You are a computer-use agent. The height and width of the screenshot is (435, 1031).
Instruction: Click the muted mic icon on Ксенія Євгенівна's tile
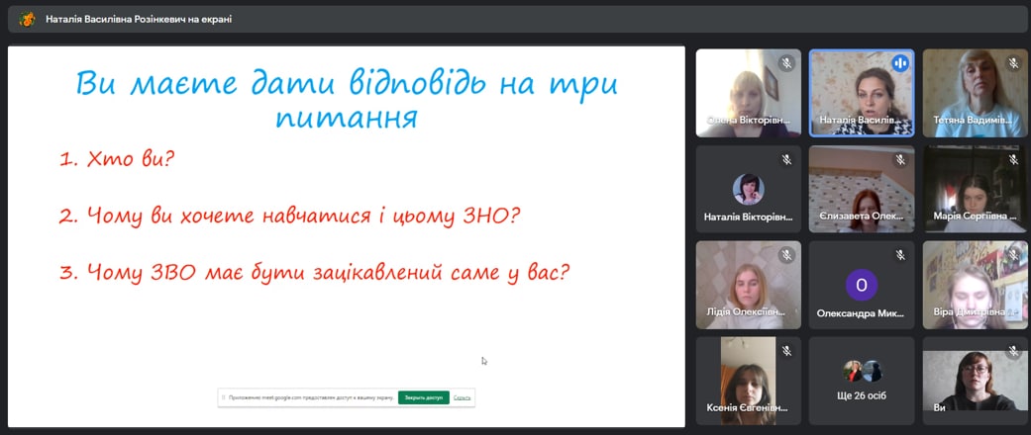point(787,351)
